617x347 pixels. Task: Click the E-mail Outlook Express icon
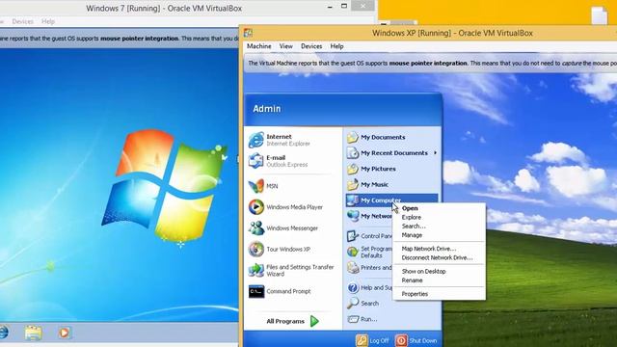coord(256,161)
